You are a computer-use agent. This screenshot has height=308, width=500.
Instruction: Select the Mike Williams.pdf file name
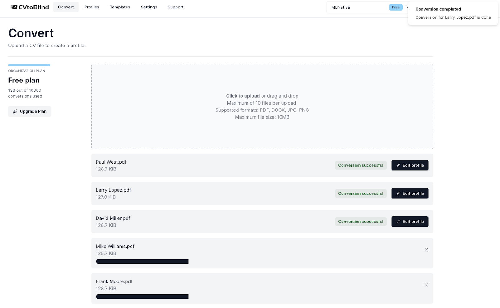pos(115,246)
